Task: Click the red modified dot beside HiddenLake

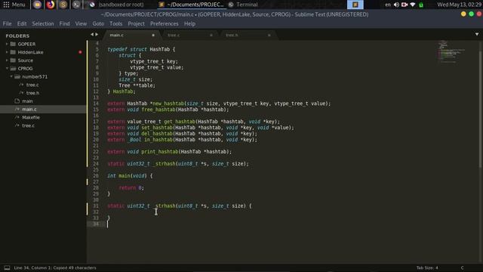Action: tap(80, 52)
